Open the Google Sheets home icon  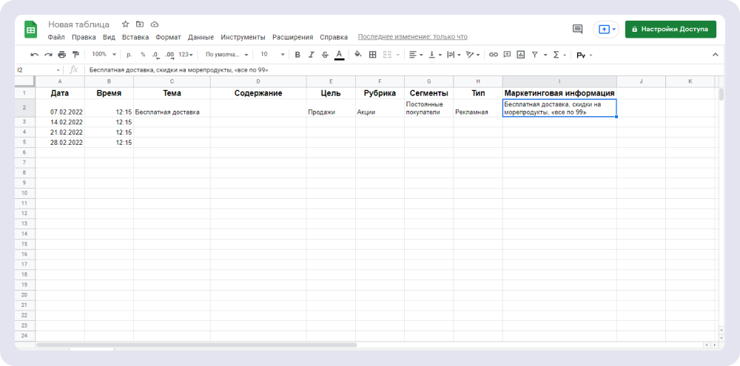coord(31,30)
